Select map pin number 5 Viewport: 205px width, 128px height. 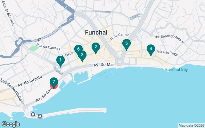tap(127, 44)
